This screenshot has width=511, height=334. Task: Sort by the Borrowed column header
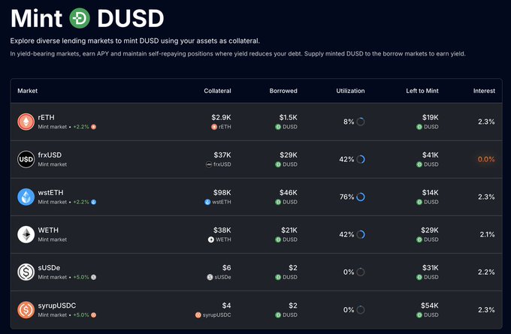pos(283,91)
